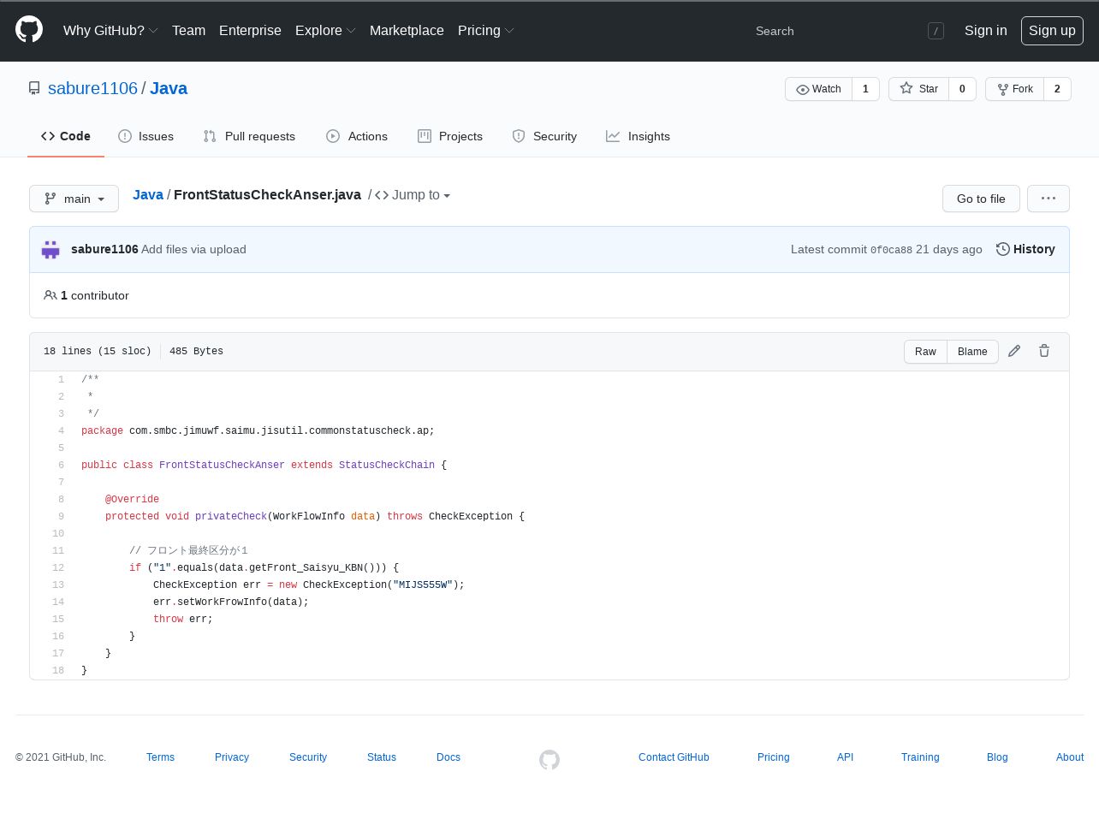1099x813 pixels.
Task: Open Marketplace in the header
Action: pyautogui.click(x=407, y=30)
